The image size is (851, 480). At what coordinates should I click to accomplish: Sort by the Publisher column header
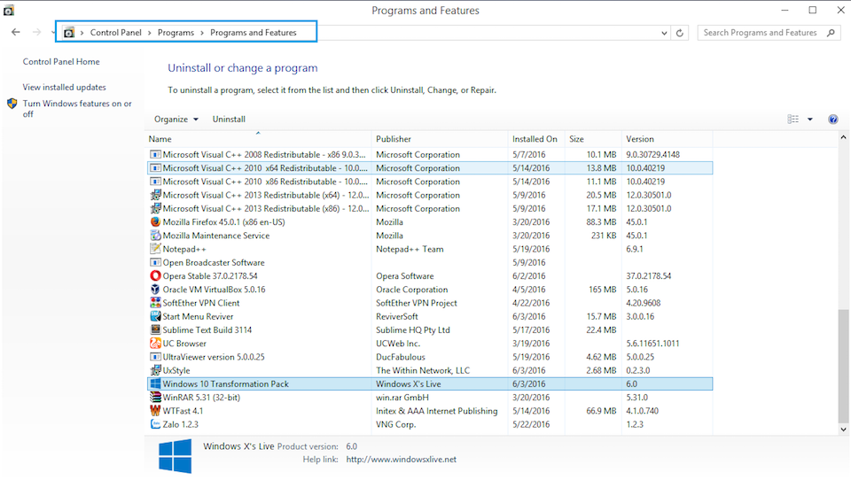pyautogui.click(x=440, y=139)
